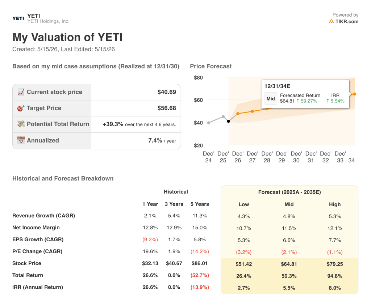Click the TIKR.com orange logo icon
Viewport: 371px width, 301px height.
[331, 21]
